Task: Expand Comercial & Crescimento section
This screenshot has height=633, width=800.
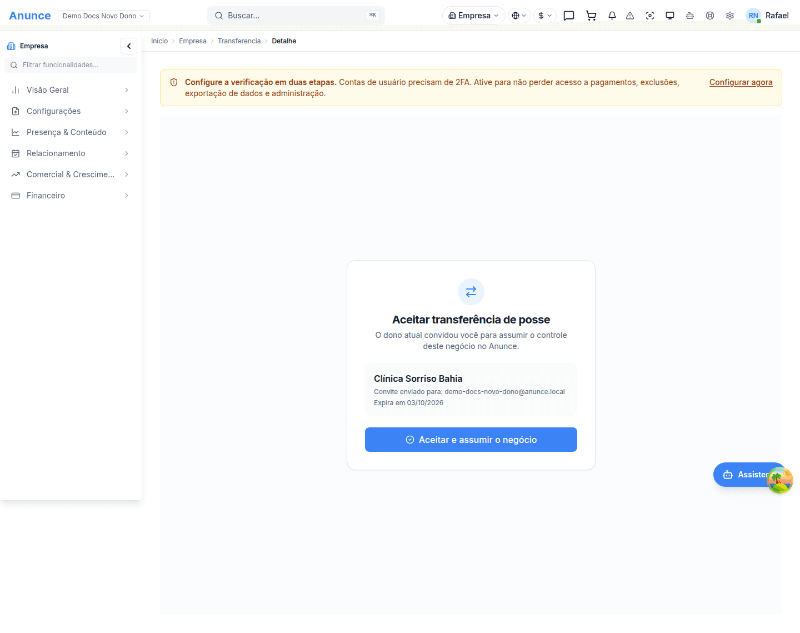Action: coord(71,175)
